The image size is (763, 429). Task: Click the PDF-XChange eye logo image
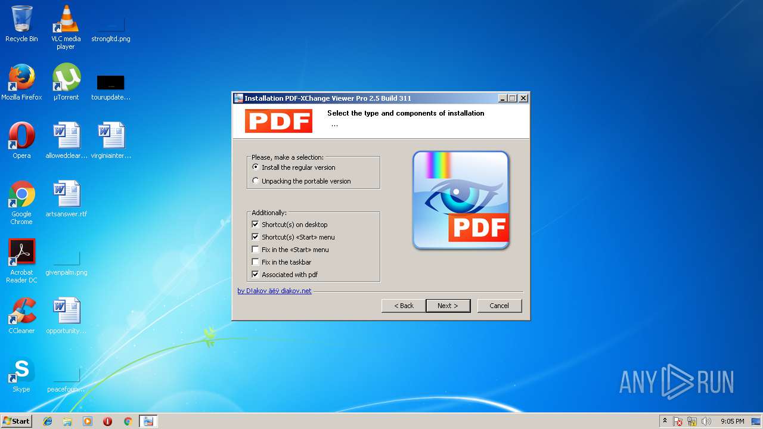(461, 200)
